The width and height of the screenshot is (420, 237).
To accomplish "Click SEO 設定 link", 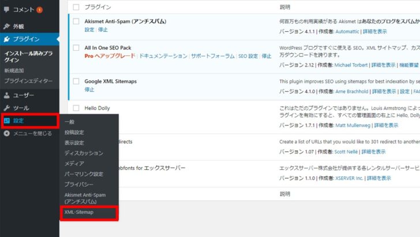I will 248,56.
